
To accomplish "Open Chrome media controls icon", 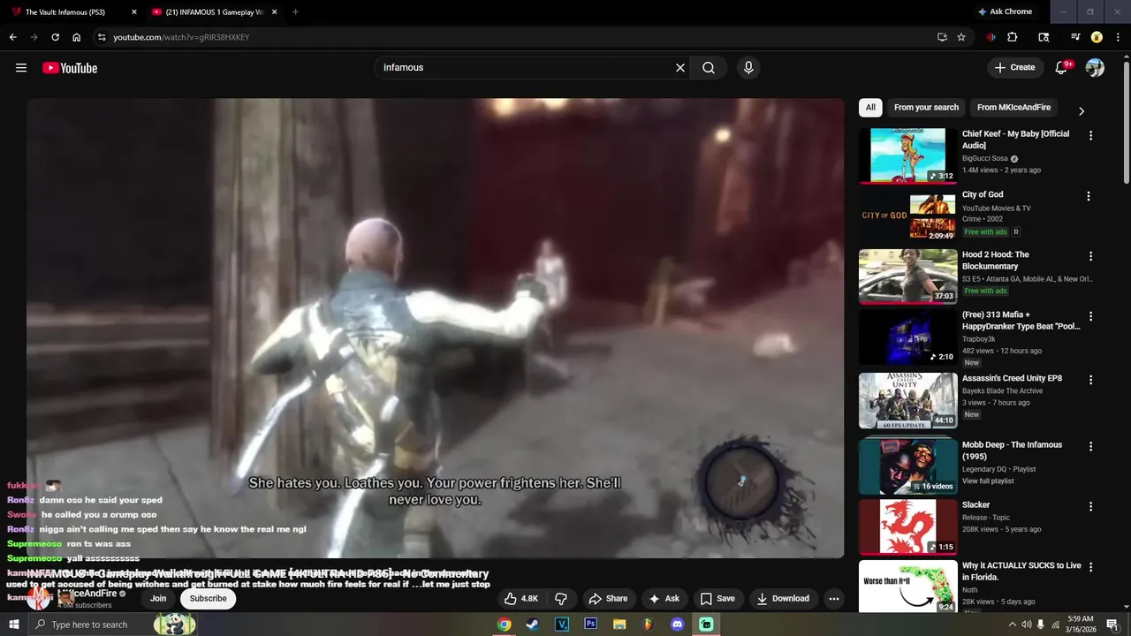I will coord(1075,37).
